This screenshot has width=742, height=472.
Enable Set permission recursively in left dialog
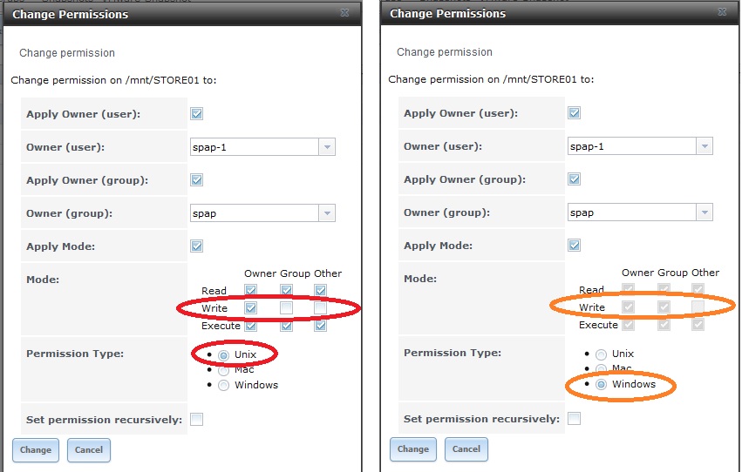click(x=197, y=419)
